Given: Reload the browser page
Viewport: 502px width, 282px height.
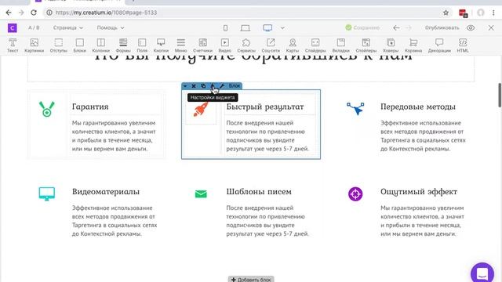Looking at the screenshot, I should click(x=34, y=13).
